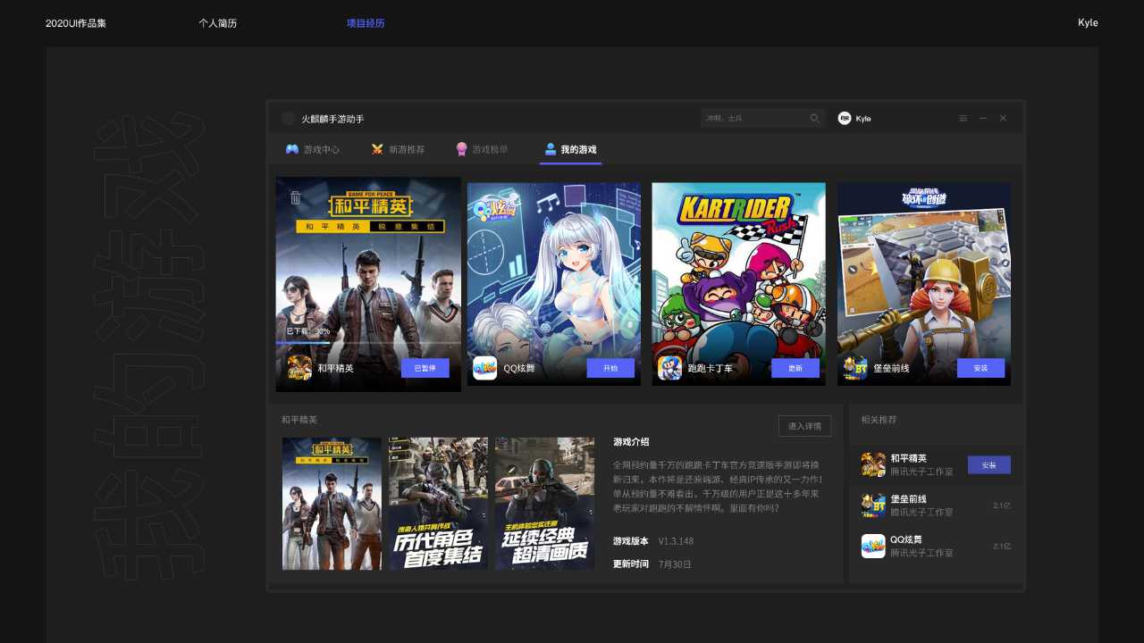1144x643 pixels.
Task: Click the person icon of 我的游戏 tab
Action: tap(551, 149)
